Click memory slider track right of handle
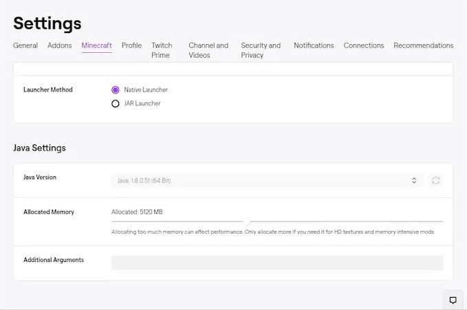This screenshot has height=310, width=467. [344, 221]
